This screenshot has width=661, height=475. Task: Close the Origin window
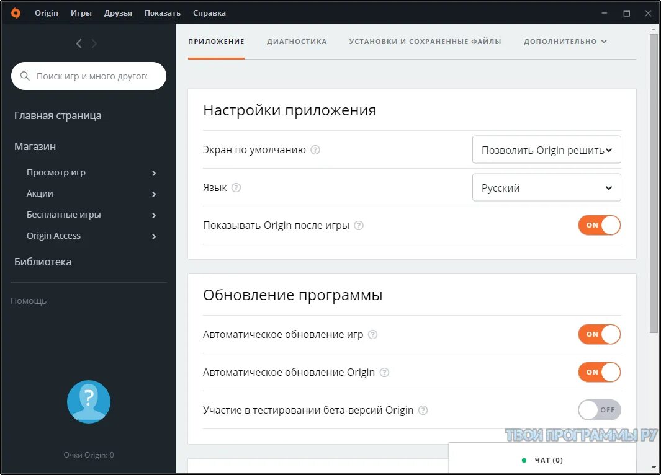(649, 13)
